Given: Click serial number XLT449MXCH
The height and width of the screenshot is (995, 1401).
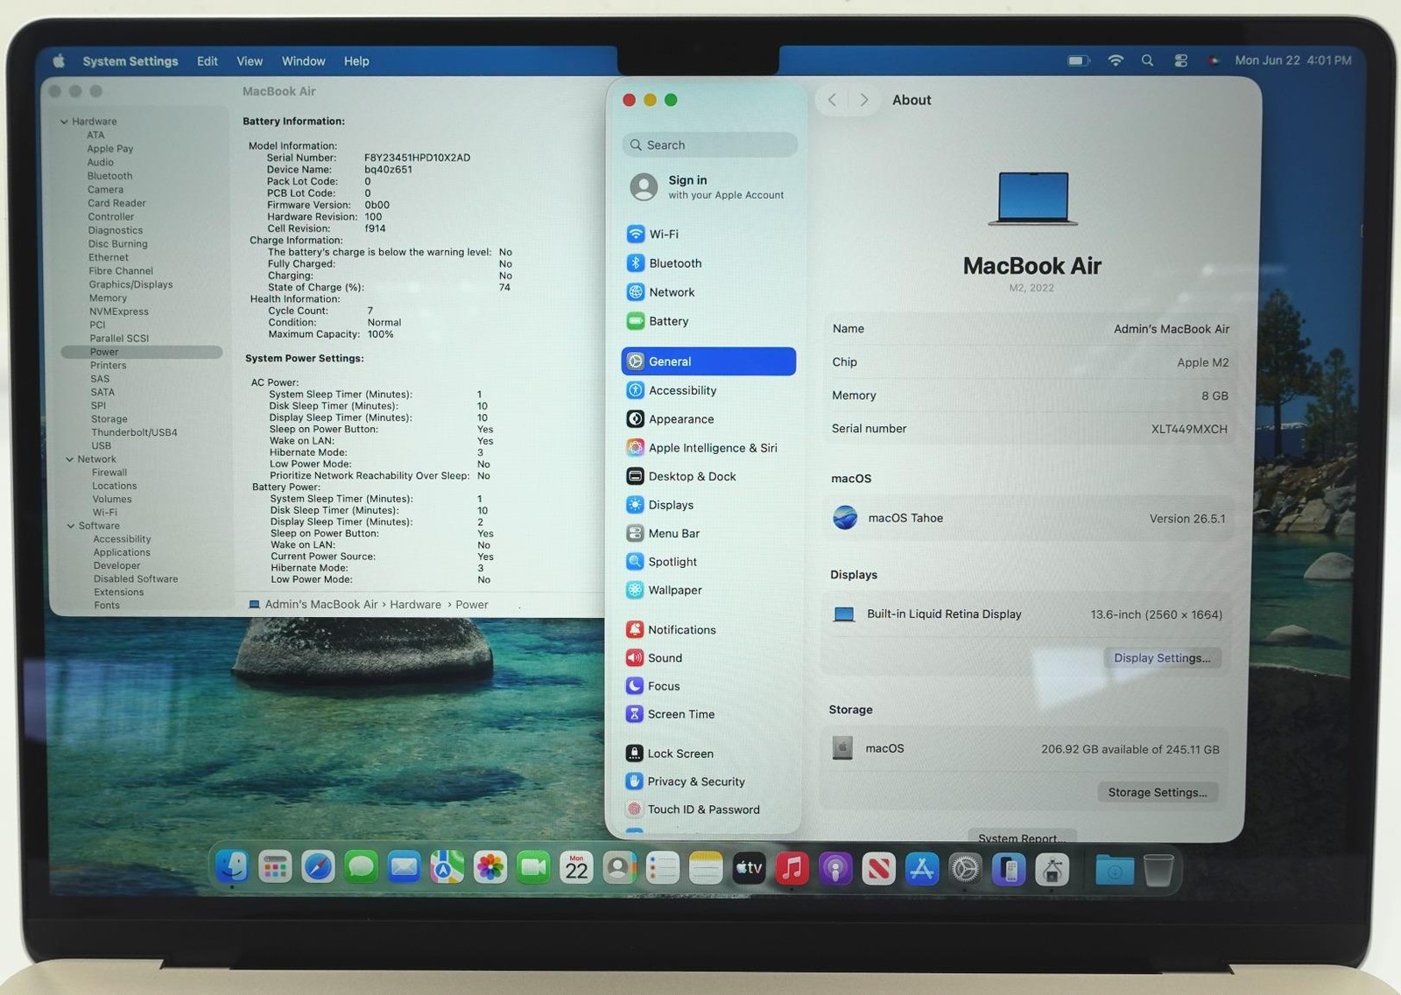Looking at the screenshot, I should pyautogui.click(x=1189, y=429).
